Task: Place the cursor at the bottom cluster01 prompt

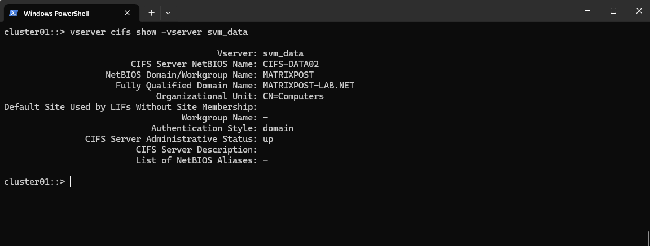Action: (71, 181)
